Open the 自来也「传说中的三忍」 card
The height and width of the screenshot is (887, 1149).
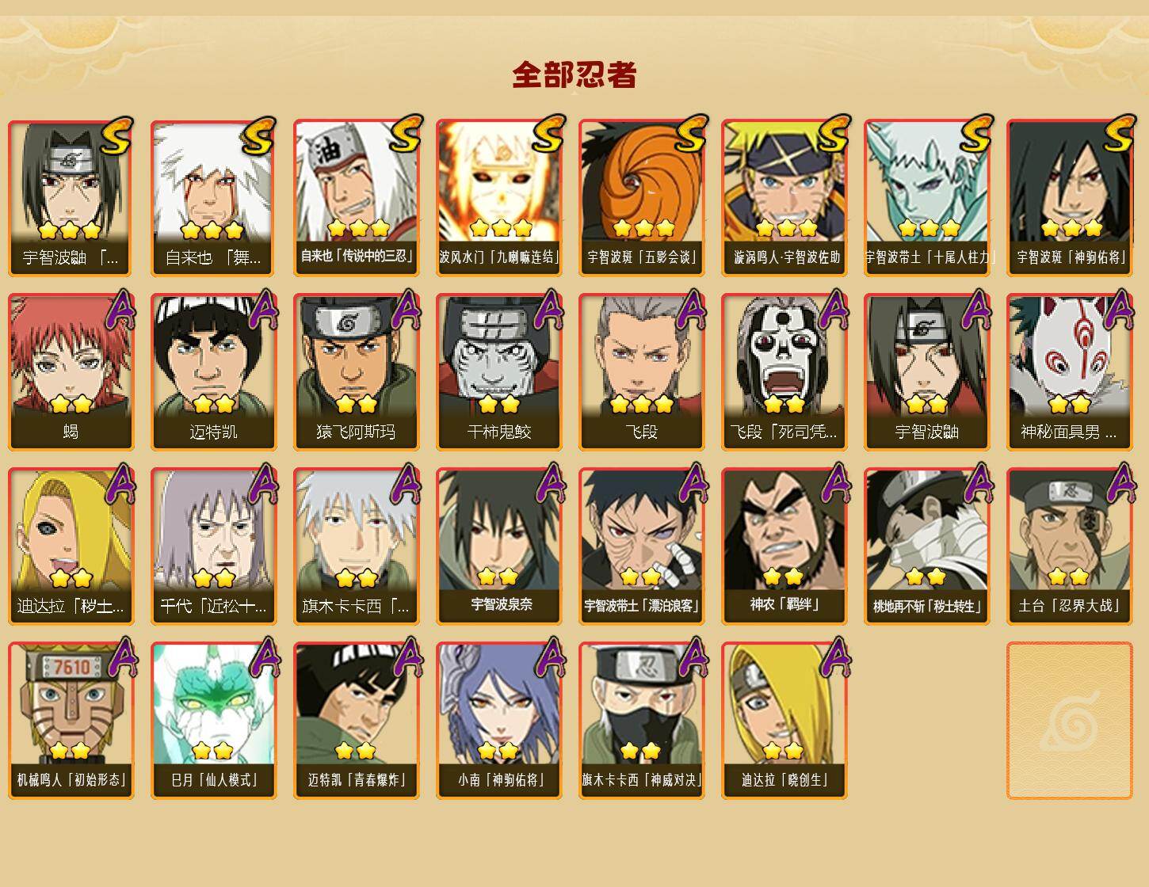pyautogui.click(x=357, y=197)
